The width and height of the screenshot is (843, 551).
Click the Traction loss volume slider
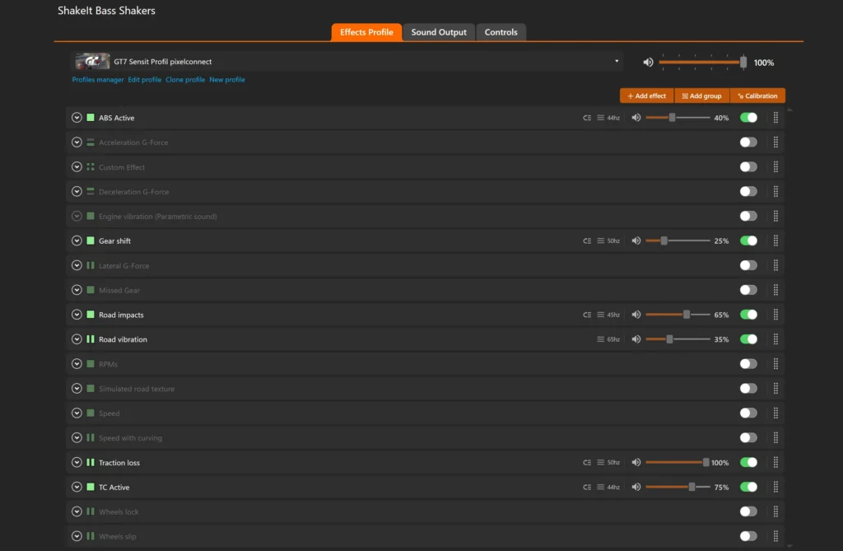tap(678, 462)
